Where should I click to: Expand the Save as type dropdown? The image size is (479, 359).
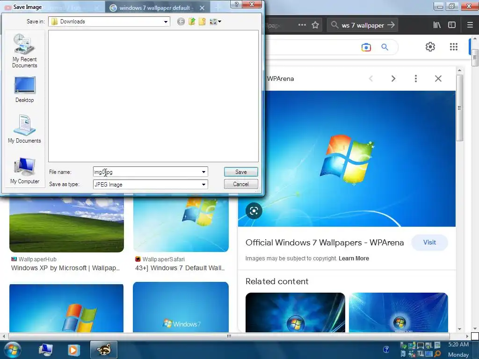203,184
